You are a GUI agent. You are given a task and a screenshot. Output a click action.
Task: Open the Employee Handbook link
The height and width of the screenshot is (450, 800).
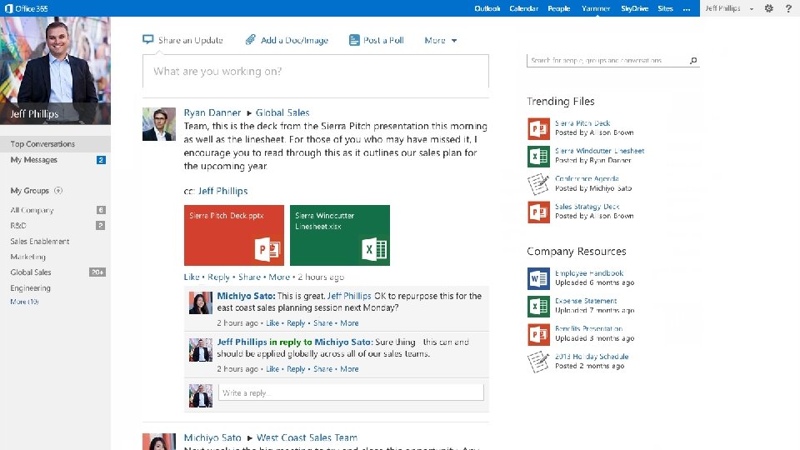589,273
